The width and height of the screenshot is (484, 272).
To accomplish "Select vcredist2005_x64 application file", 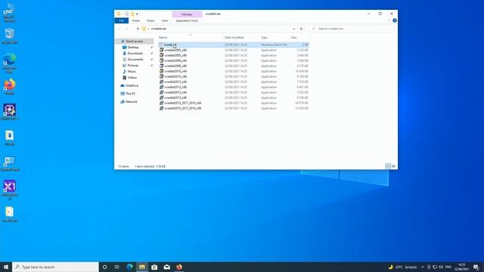I will pyautogui.click(x=234, y=50).
